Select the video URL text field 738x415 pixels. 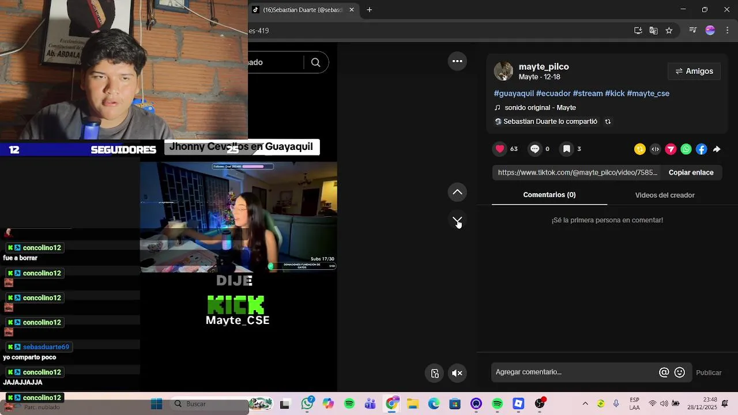click(x=578, y=172)
